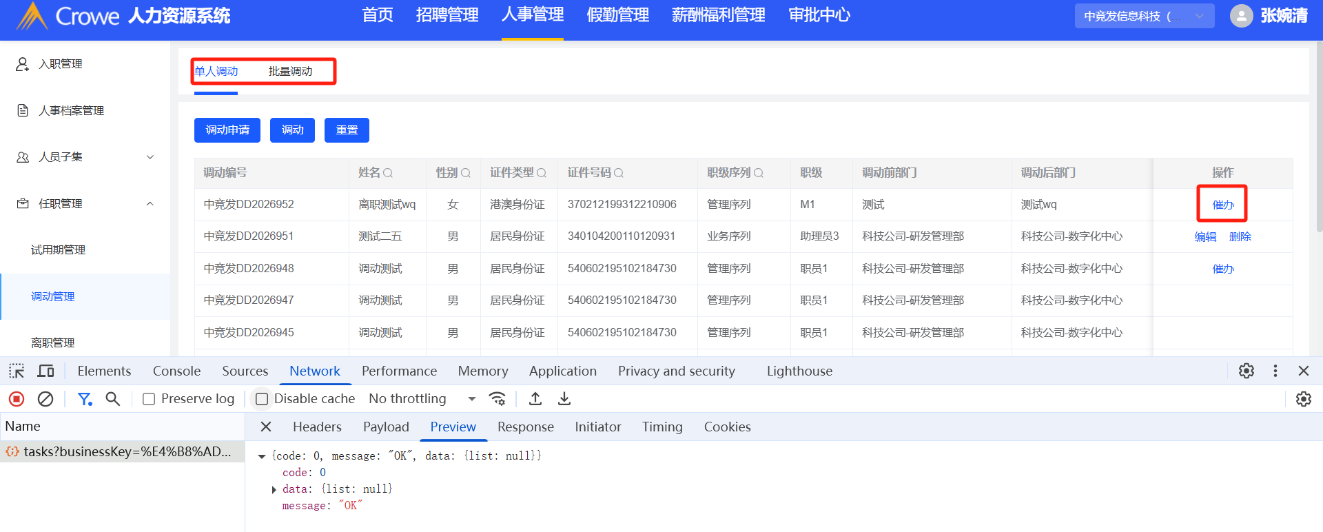Open the No throttling dropdown

coord(422,399)
